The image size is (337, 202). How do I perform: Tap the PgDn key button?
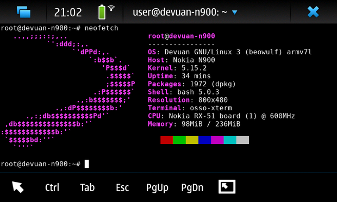[x=192, y=188]
